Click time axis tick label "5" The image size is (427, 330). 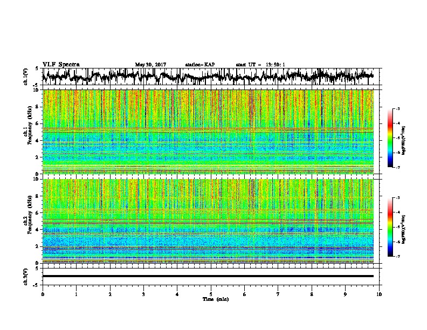point(211,294)
